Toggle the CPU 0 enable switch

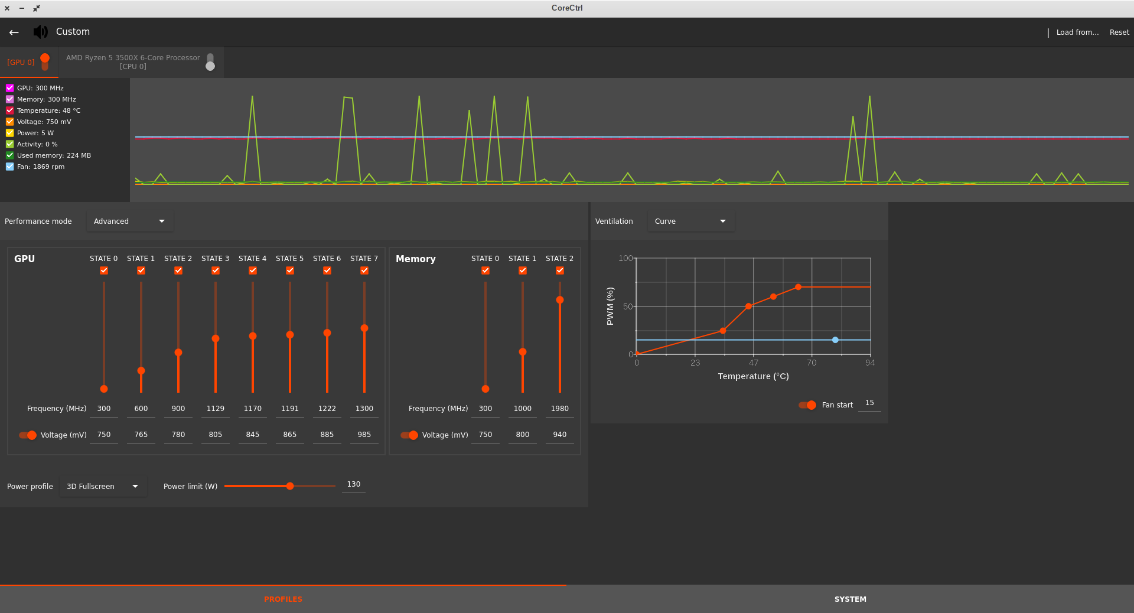tap(210, 62)
